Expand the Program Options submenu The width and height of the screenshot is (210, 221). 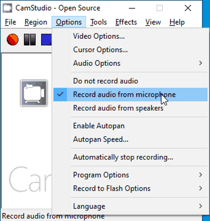130,175
